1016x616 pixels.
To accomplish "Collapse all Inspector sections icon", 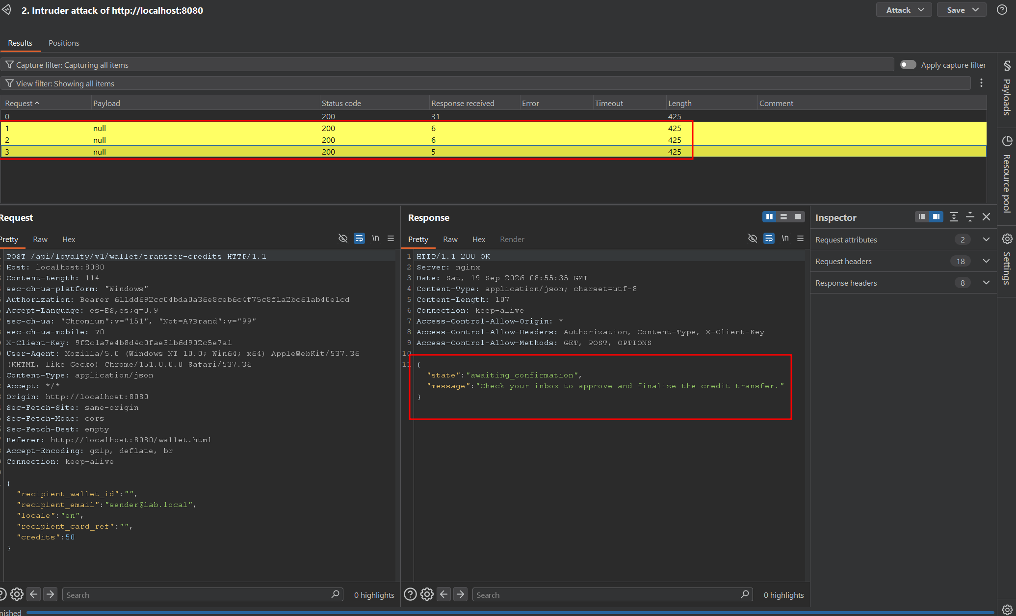I will 970,217.
